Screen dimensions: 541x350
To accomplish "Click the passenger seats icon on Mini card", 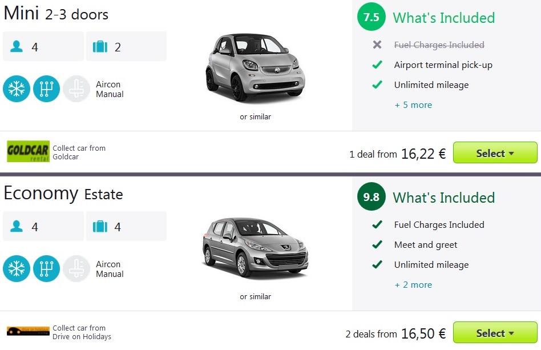I will click(x=17, y=47).
